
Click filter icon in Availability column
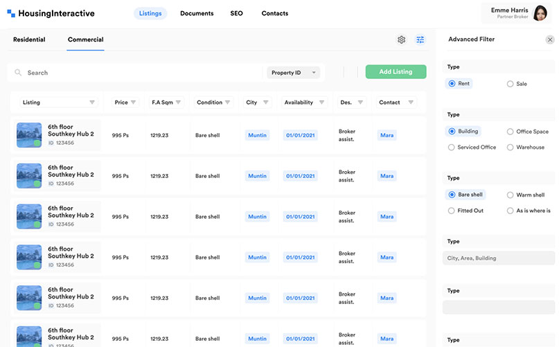click(x=321, y=103)
